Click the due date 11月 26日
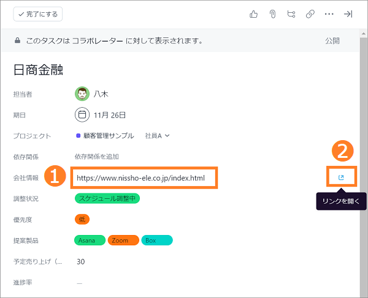Screen dimensions: 368x298 click(110, 115)
